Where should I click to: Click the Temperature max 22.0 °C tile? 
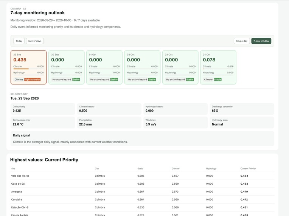(43, 123)
